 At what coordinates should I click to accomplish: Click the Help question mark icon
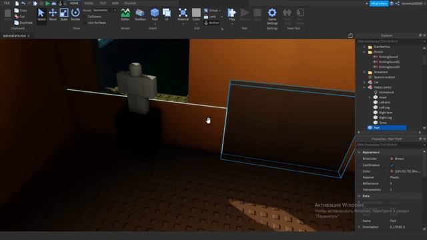pos(392,3)
